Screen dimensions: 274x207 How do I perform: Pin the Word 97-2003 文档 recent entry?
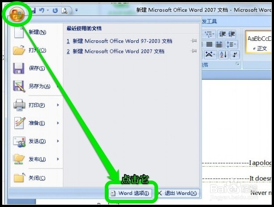click(193, 41)
